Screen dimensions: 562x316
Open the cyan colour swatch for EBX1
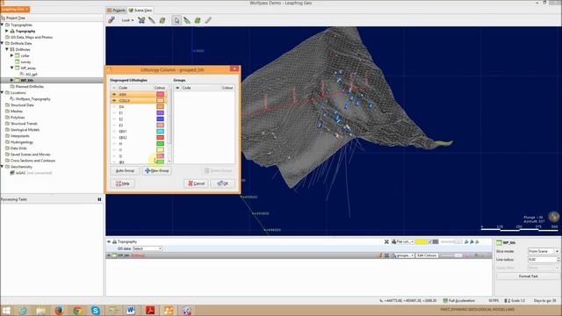click(160, 132)
